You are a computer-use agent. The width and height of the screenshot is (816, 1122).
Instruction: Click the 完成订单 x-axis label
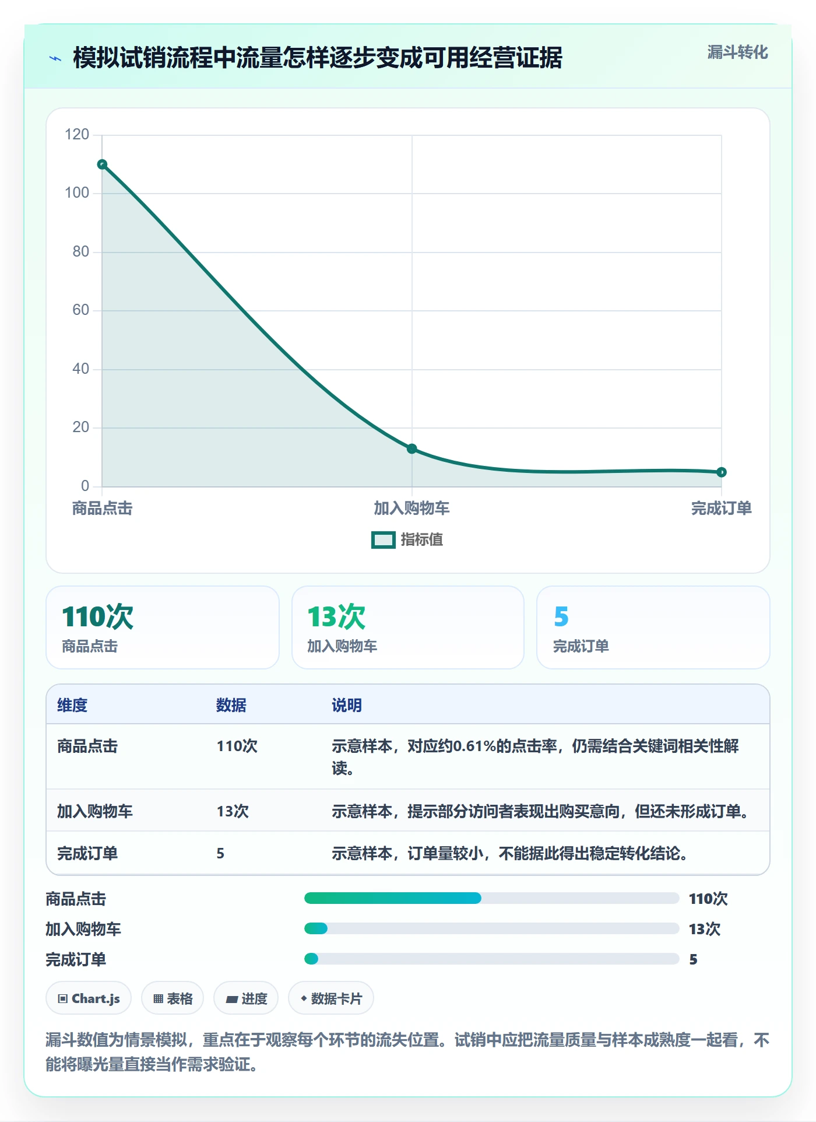tap(722, 509)
